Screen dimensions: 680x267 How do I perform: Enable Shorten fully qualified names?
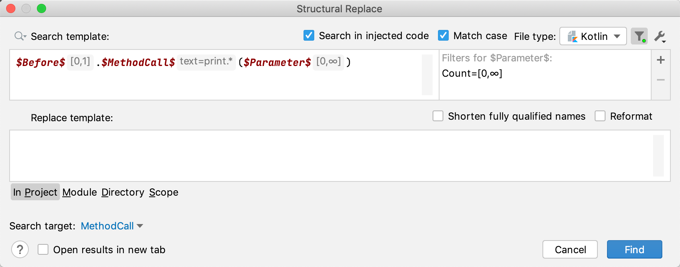[x=438, y=116]
